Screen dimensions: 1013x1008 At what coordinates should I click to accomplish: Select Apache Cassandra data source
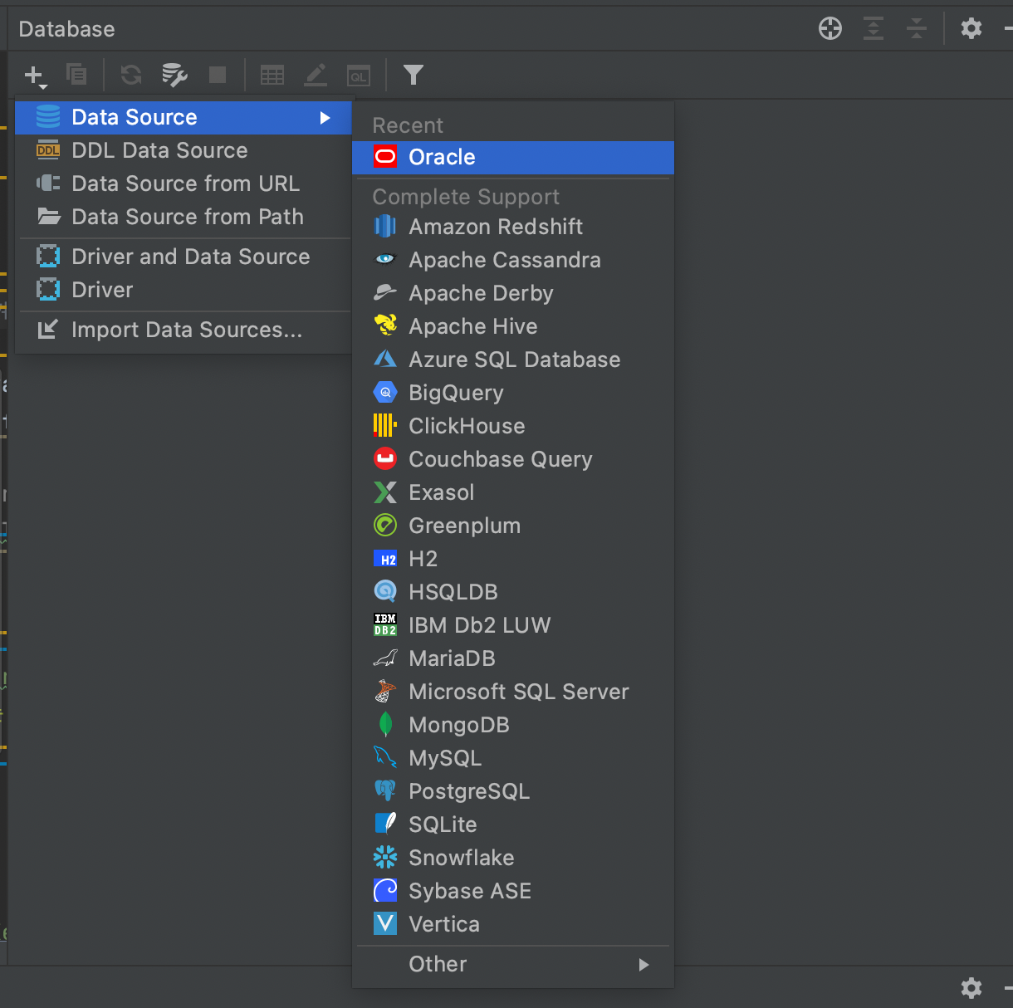[513, 260]
